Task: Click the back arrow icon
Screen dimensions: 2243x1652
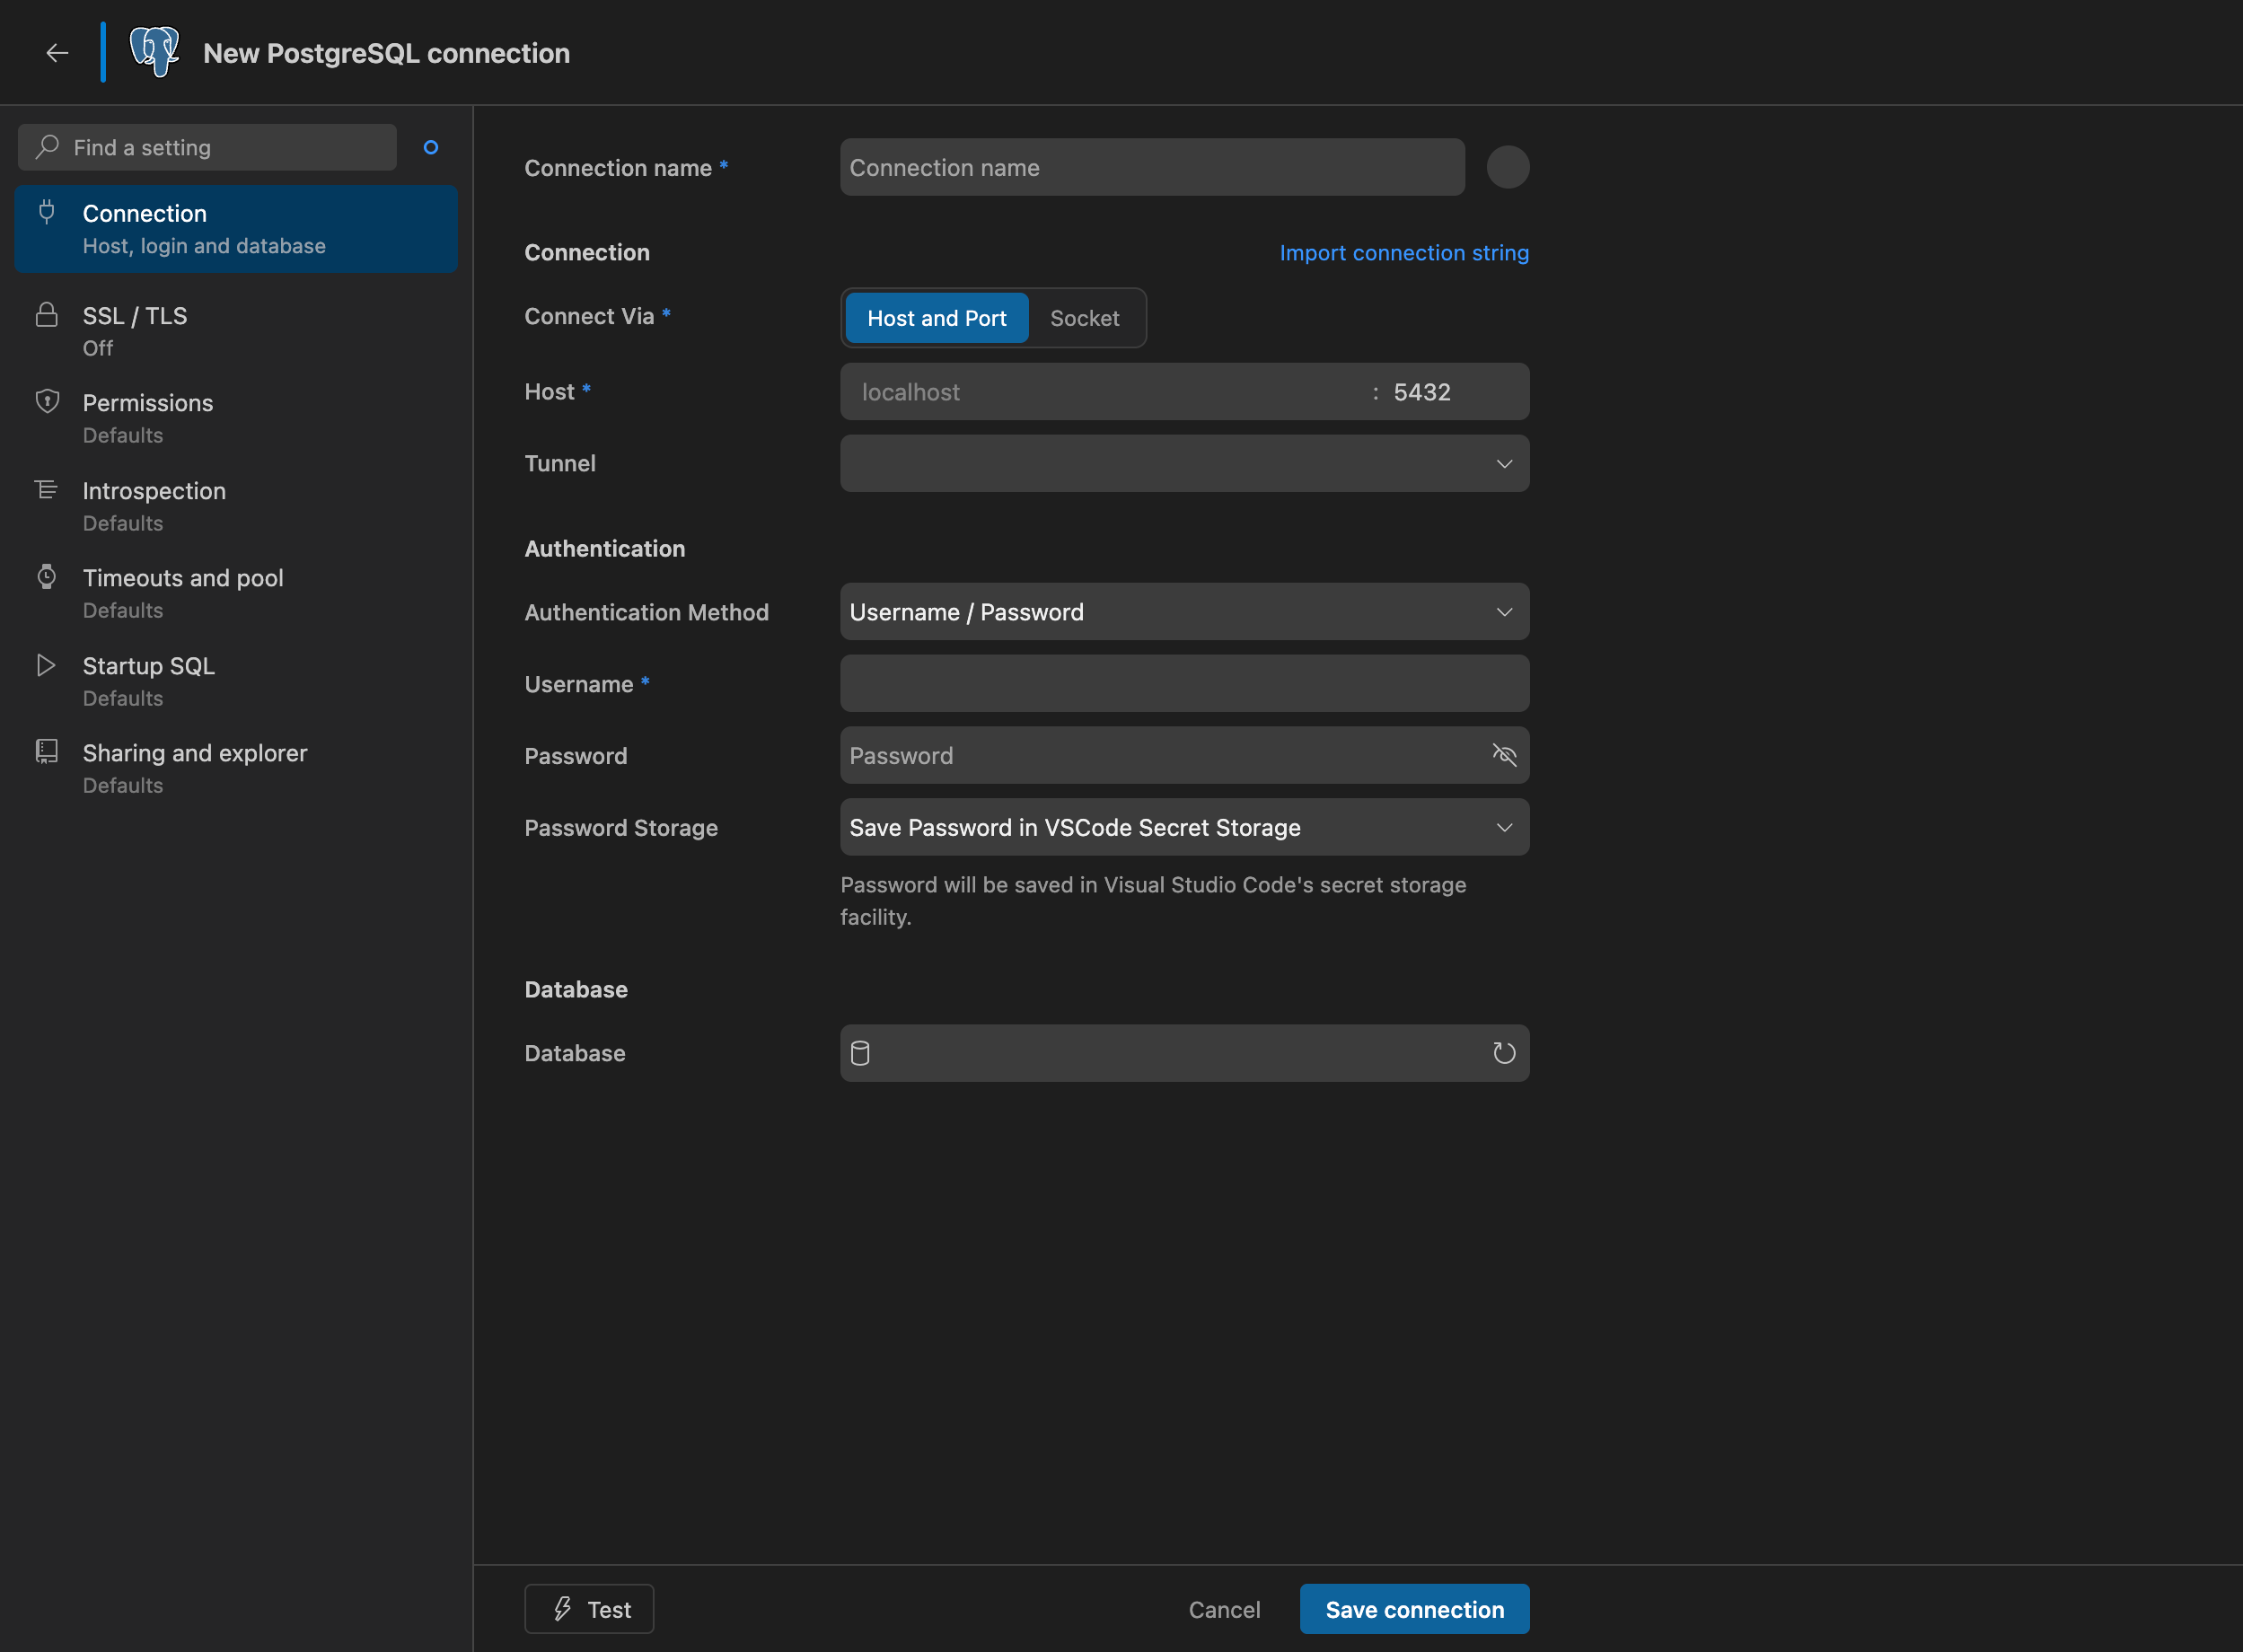Action: pos(57,53)
